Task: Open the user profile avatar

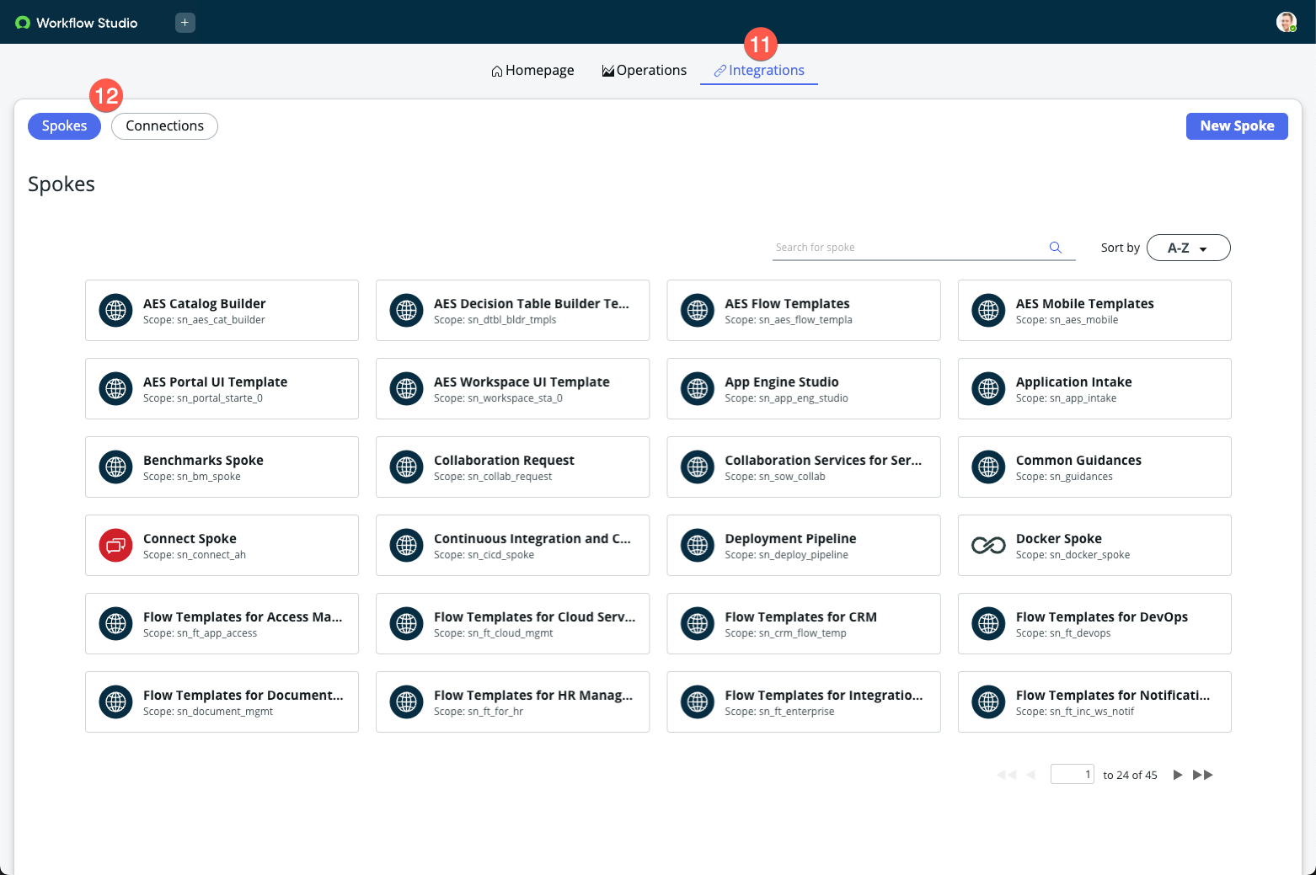Action: click(1286, 22)
